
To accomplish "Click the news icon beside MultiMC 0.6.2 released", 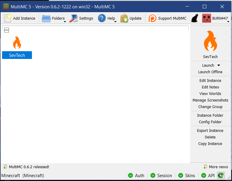I will click(x=5, y=167).
